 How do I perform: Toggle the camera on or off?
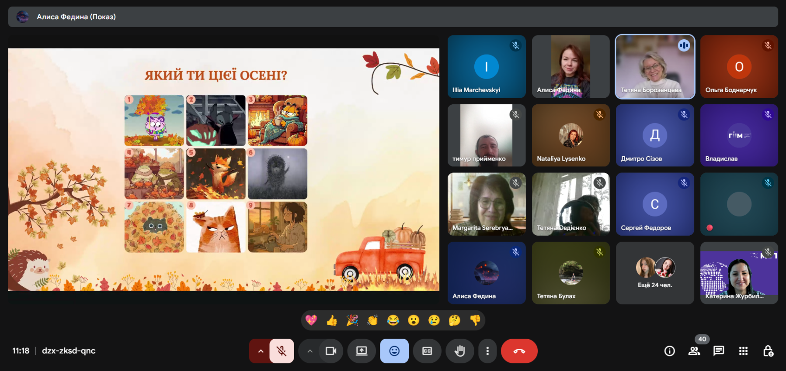pyautogui.click(x=331, y=351)
